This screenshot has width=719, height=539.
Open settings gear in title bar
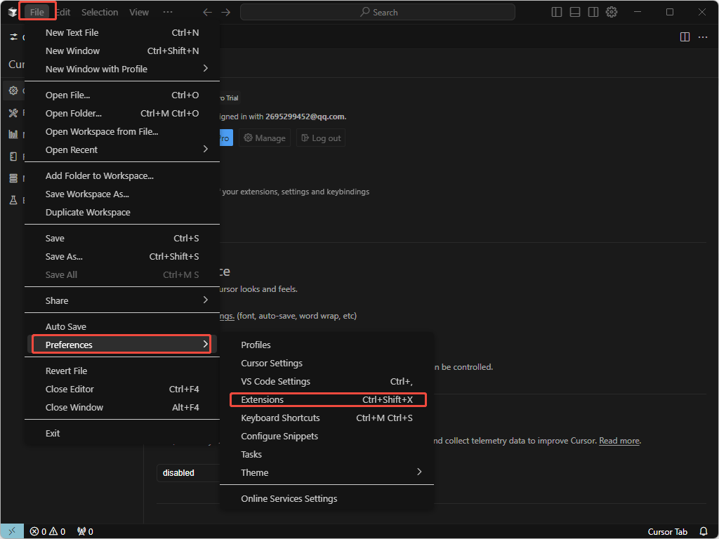612,12
